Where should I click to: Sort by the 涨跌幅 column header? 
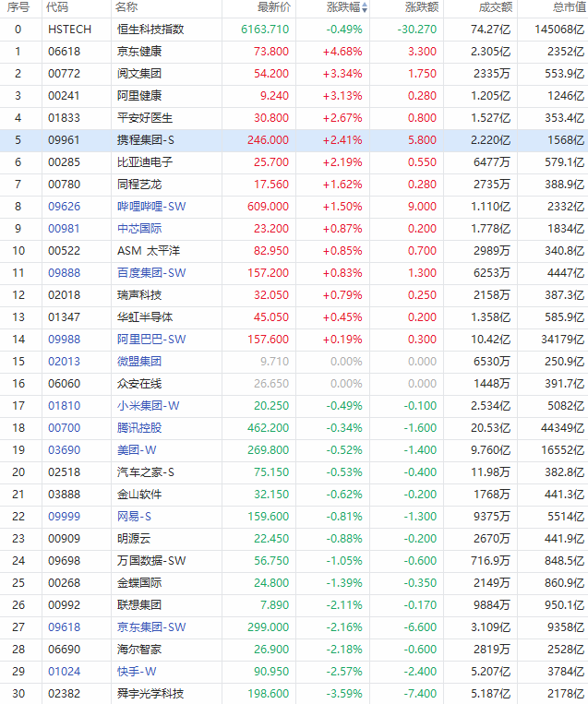click(x=343, y=7)
